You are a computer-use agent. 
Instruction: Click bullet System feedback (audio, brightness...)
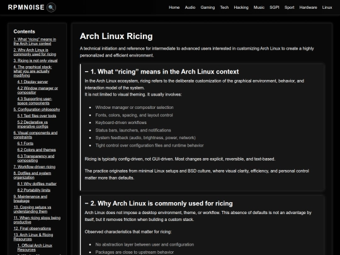coord(145,138)
